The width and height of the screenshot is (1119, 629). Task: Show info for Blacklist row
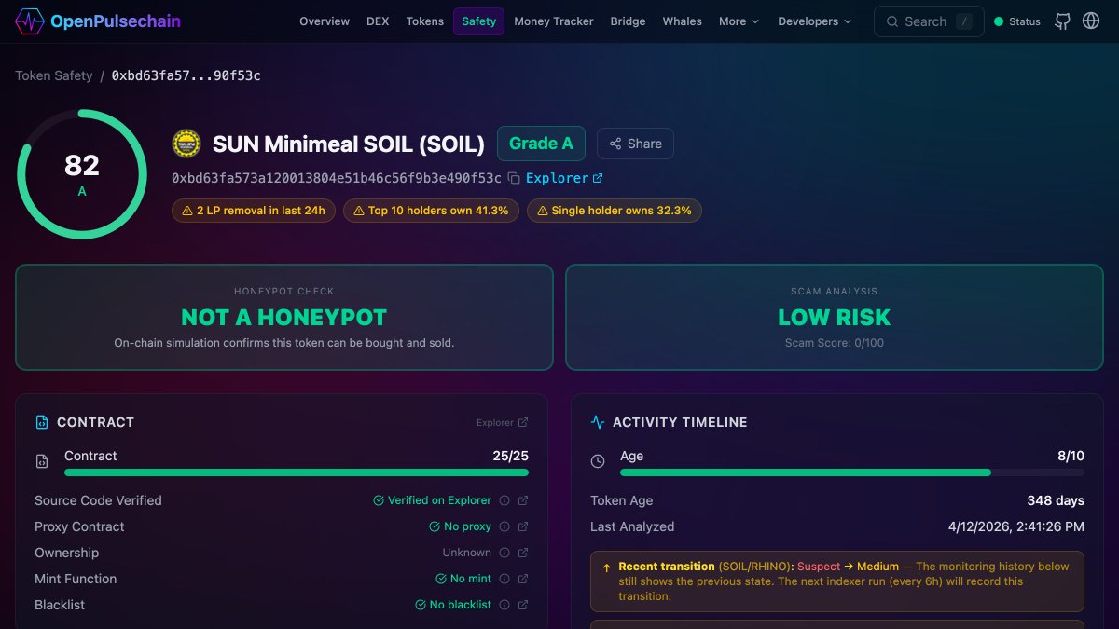point(504,605)
